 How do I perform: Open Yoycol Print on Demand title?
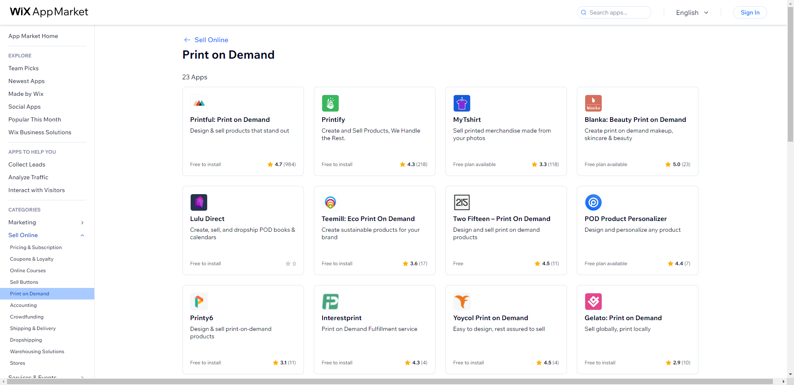[490, 318]
